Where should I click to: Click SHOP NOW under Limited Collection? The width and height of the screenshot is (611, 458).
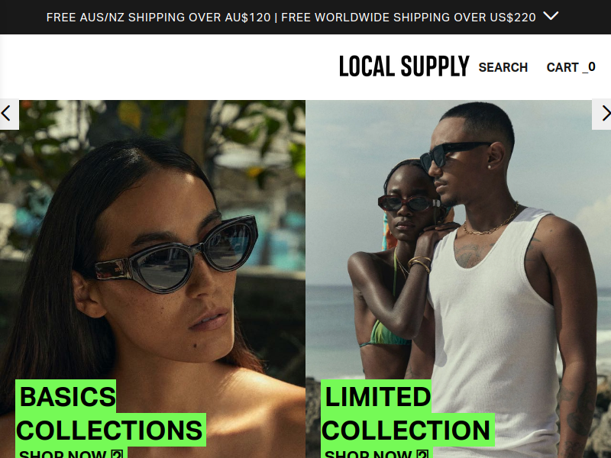367,453
